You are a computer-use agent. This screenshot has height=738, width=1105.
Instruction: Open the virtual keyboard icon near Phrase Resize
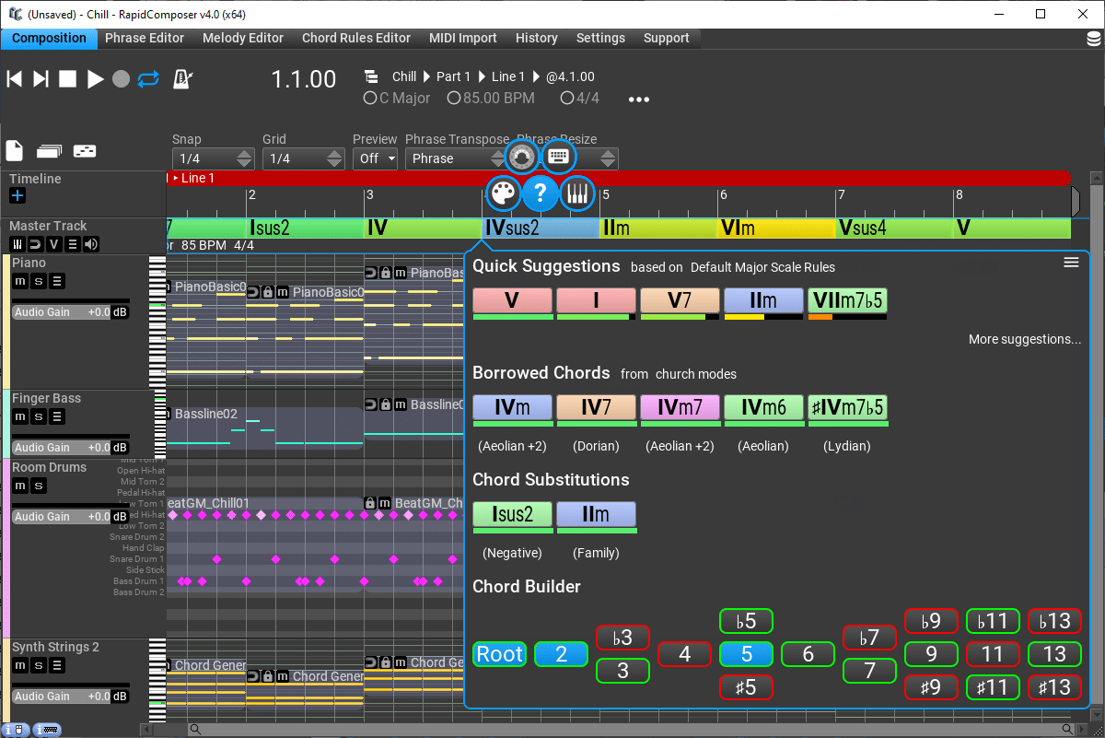tap(559, 157)
